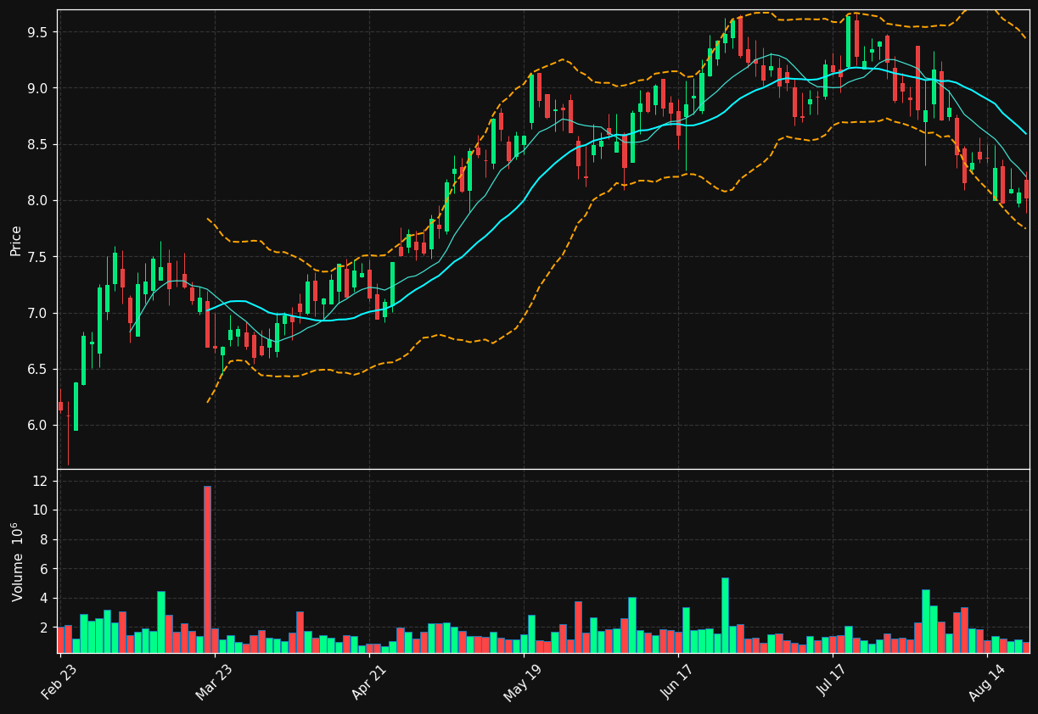Click the Jul 17 date label
The height and width of the screenshot is (714, 1038).
[x=833, y=683]
